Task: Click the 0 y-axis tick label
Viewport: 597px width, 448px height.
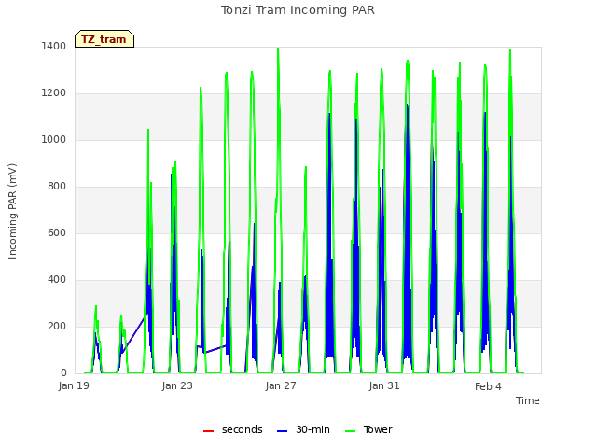Action: point(63,372)
